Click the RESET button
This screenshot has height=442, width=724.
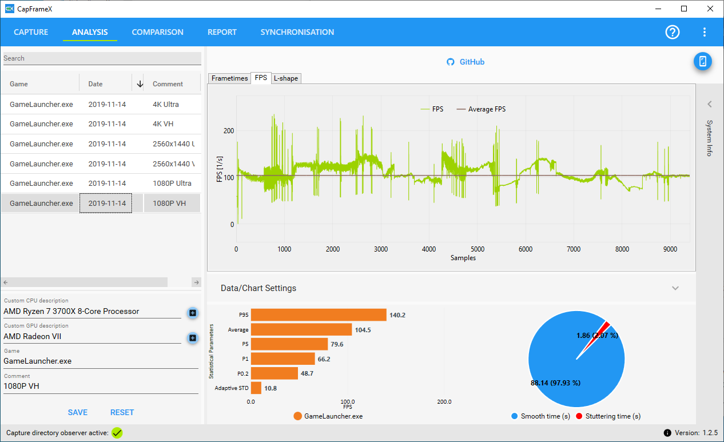pyautogui.click(x=122, y=412)
